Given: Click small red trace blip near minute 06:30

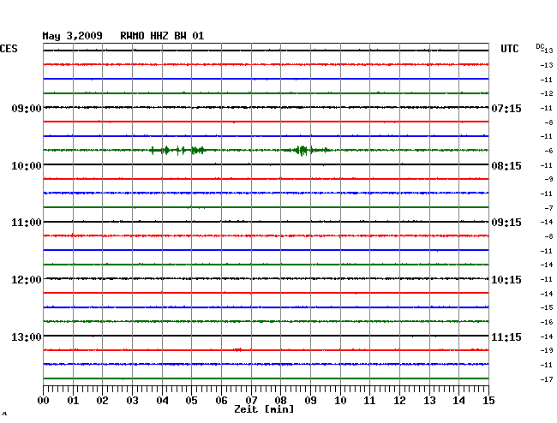Looking at the screenshot, I should [x=238, y=350].
